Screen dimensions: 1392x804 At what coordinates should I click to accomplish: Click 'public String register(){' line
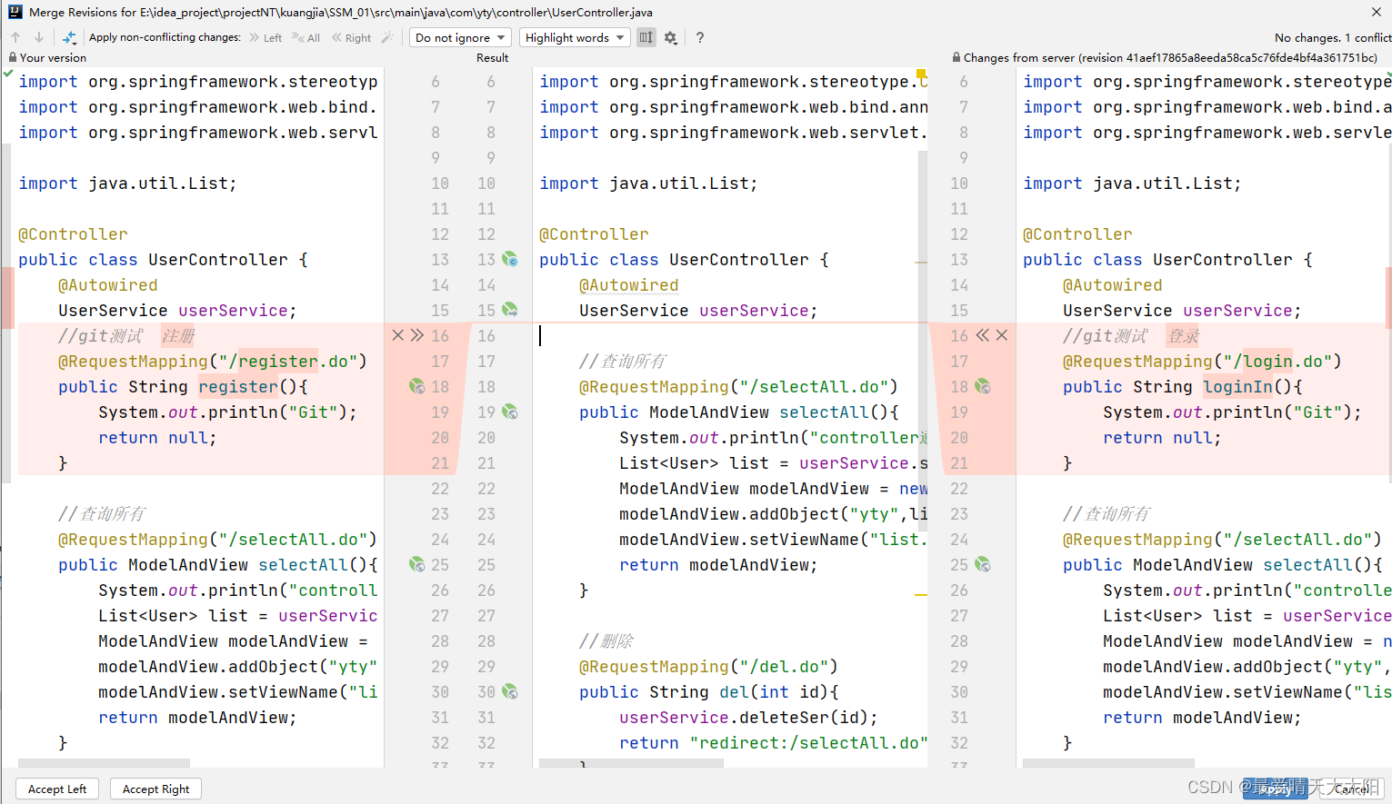coord(183,386)
